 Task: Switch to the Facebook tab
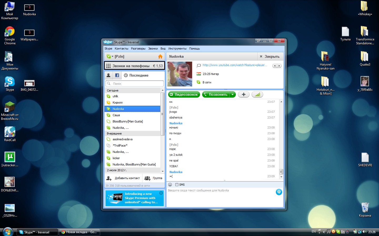click(x=117, y=75)
